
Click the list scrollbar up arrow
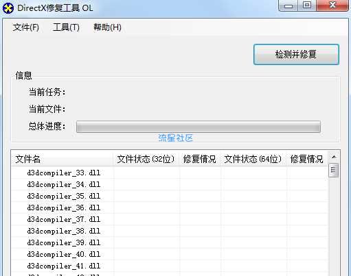pos(334,157)
